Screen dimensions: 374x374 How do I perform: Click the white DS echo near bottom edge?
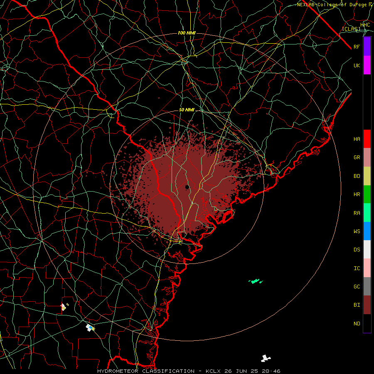point(266,358)
